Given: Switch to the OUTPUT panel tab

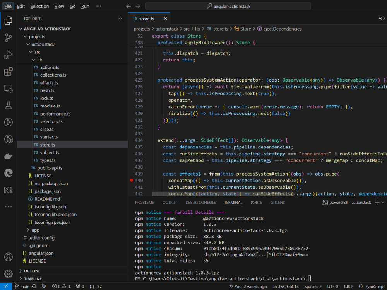Looking at the screenshot, I should coord(170,203).
